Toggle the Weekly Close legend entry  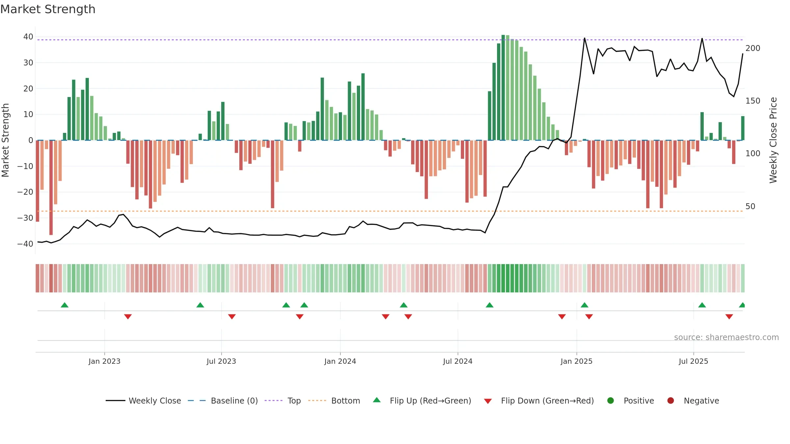(143, 401)
